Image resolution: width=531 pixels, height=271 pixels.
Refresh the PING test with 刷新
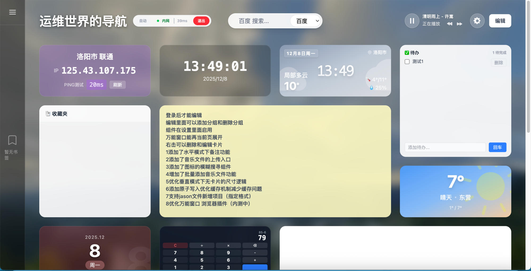[118, 85]
